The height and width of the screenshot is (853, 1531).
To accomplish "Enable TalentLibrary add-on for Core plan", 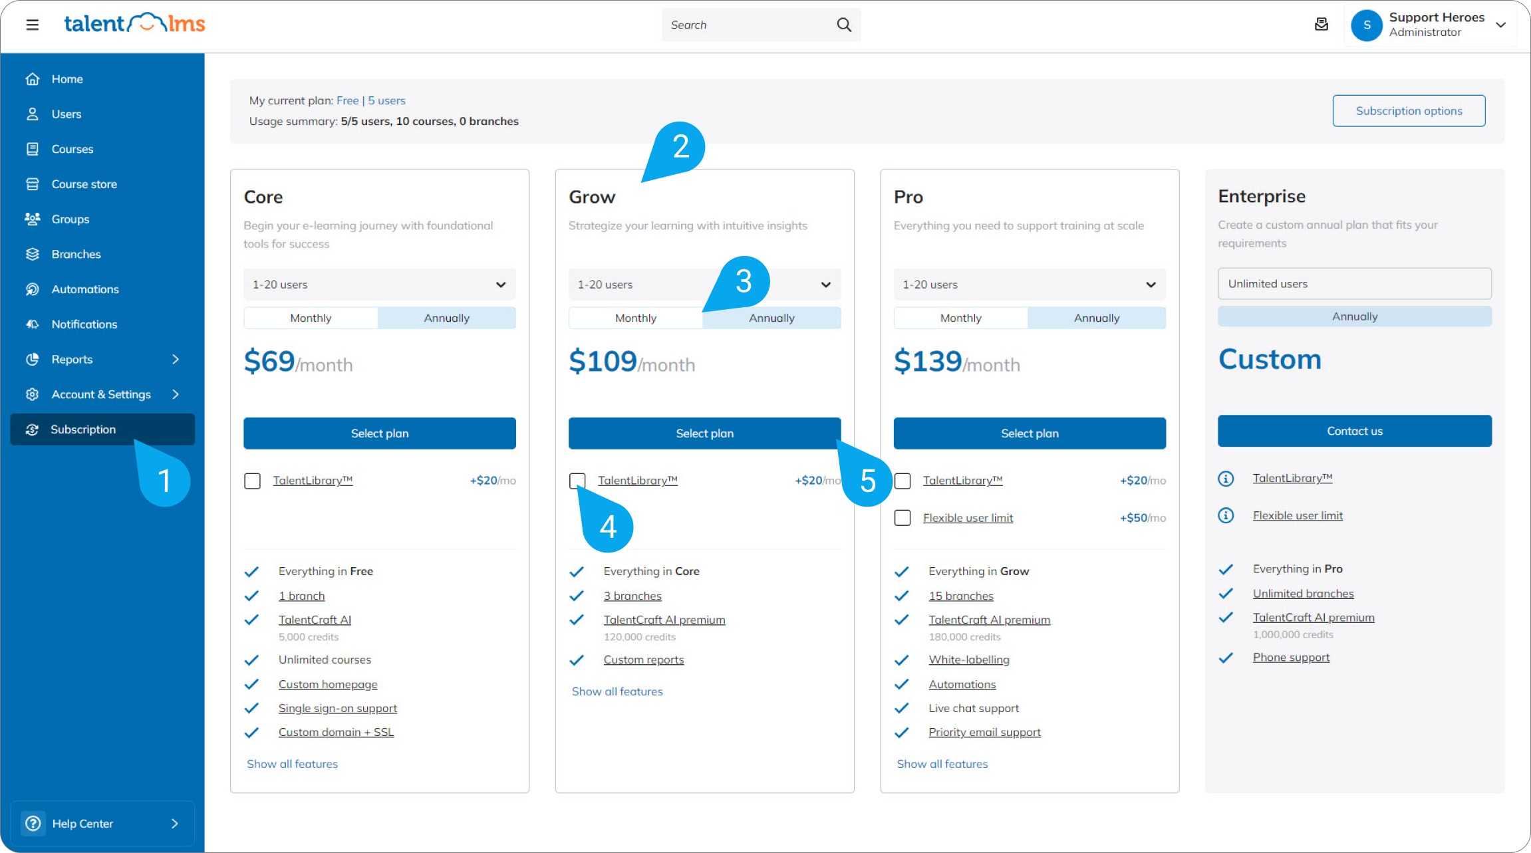I will pyautogui.click(x=253, y=481).
